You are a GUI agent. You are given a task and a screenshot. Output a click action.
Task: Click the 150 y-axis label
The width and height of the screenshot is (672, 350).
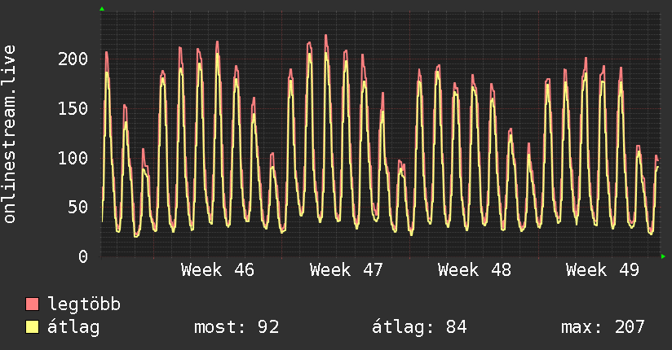[x=73, y=108]
